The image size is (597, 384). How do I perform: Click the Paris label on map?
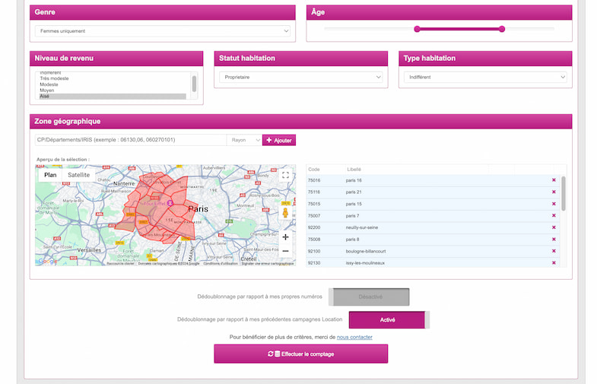(198, 209)
